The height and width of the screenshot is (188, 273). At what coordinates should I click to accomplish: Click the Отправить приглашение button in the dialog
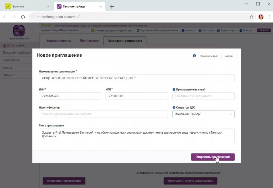(x=213, y=157)
